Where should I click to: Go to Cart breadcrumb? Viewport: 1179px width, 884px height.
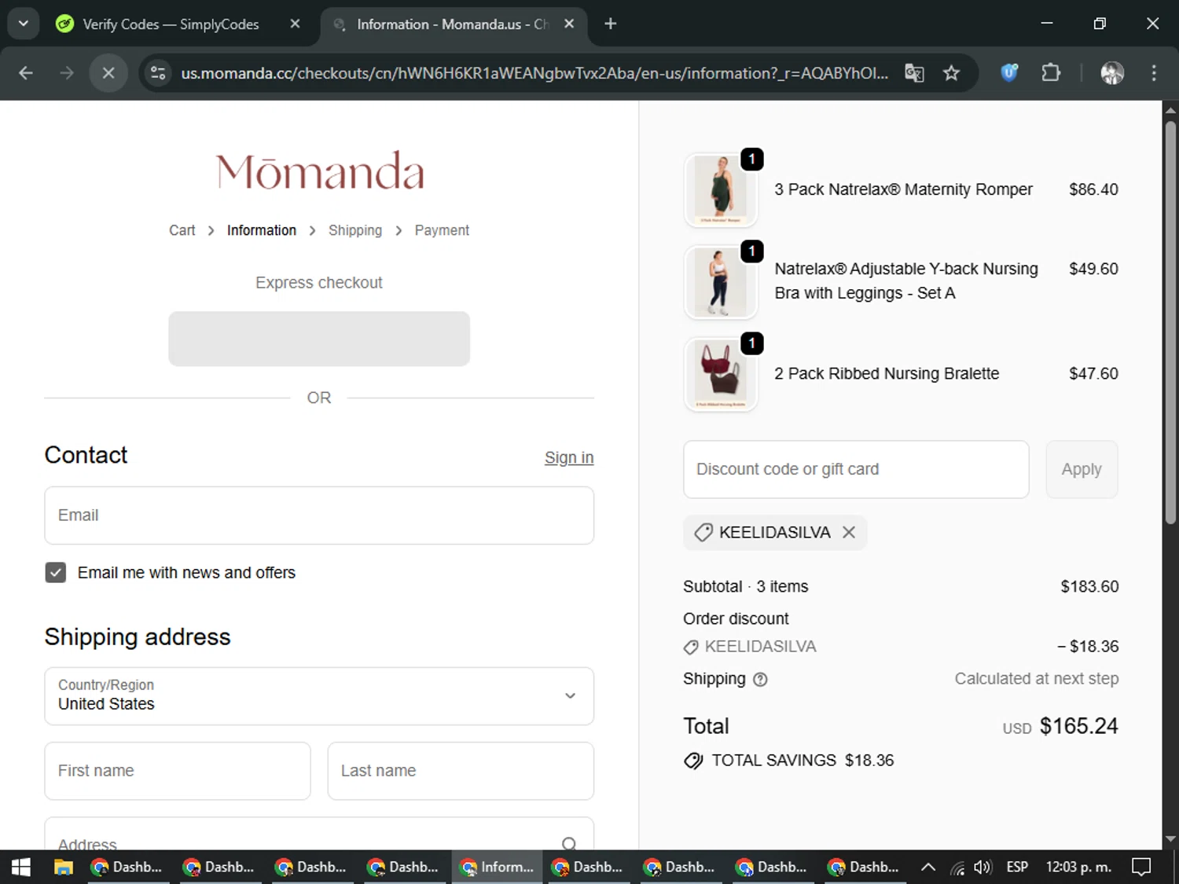coord(182,230)
